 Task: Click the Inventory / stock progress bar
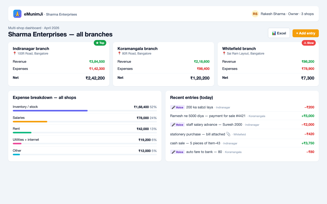85,111
